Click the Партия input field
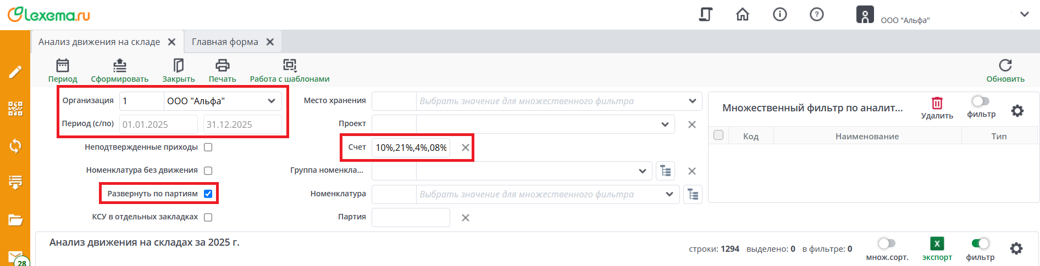Screen dimensions: 1040x266 click(x=411, y=217)
